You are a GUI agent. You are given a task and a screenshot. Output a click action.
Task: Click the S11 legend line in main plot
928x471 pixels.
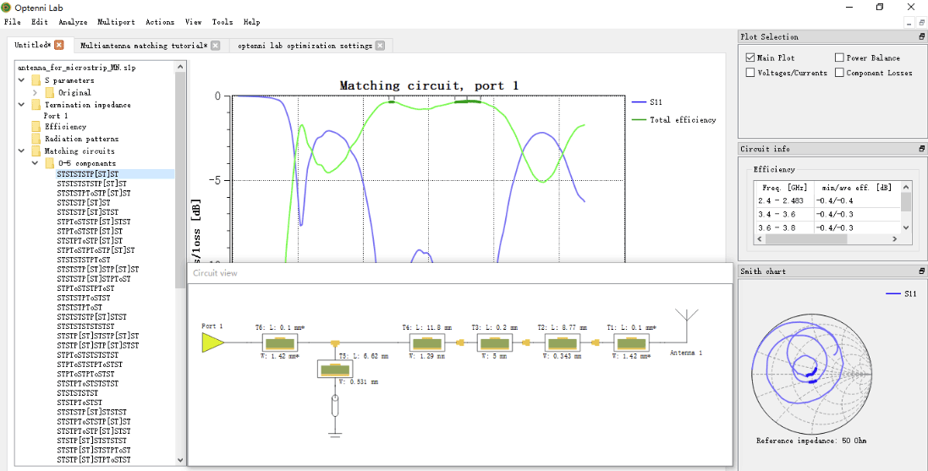[640, 101]
